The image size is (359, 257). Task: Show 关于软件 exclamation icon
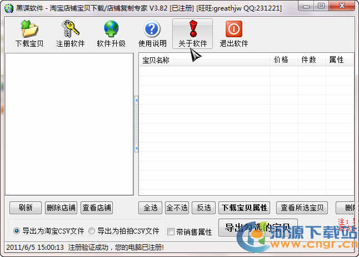[192, 34]
